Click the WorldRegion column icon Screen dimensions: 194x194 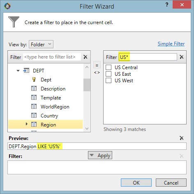[34, 106]
